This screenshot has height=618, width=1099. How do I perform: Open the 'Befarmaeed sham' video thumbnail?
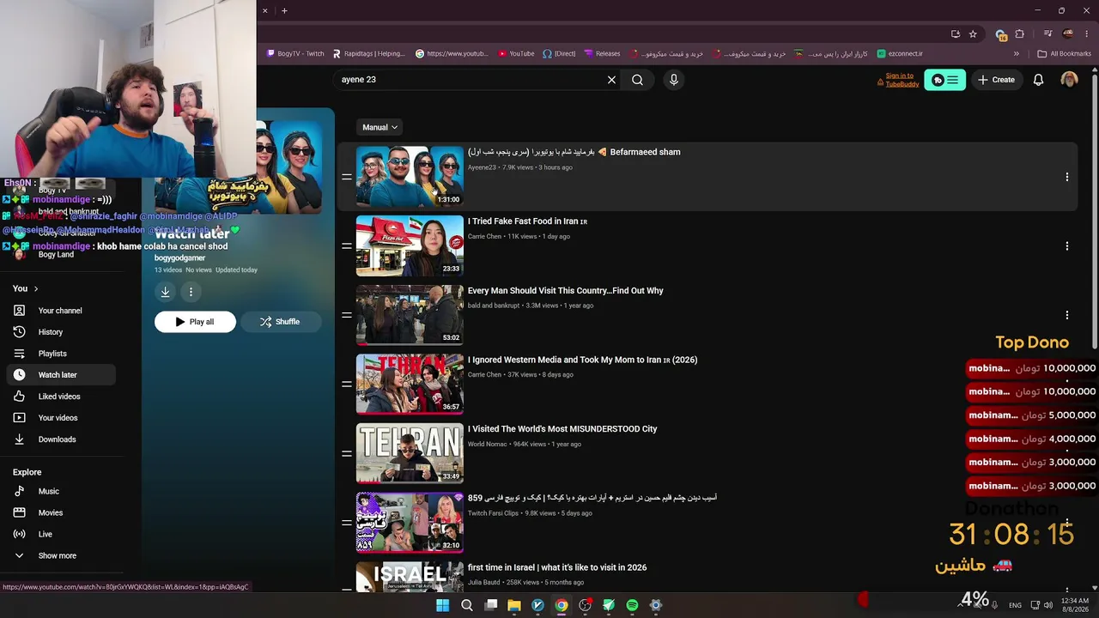point(410,176)
